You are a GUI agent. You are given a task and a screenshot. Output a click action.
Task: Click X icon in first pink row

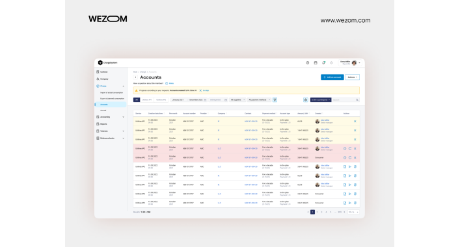tap(355, 149)
